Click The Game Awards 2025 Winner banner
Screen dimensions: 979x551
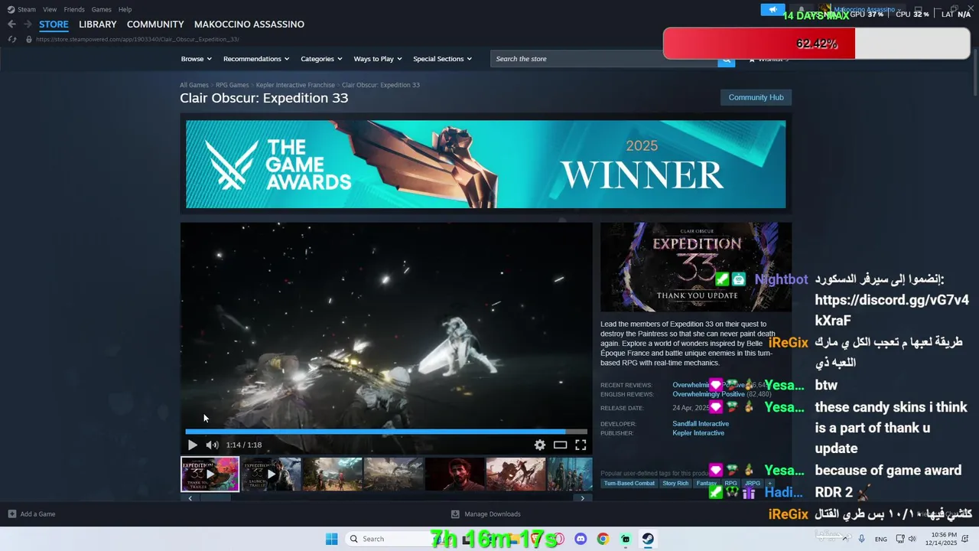click(x=486, y=164)
